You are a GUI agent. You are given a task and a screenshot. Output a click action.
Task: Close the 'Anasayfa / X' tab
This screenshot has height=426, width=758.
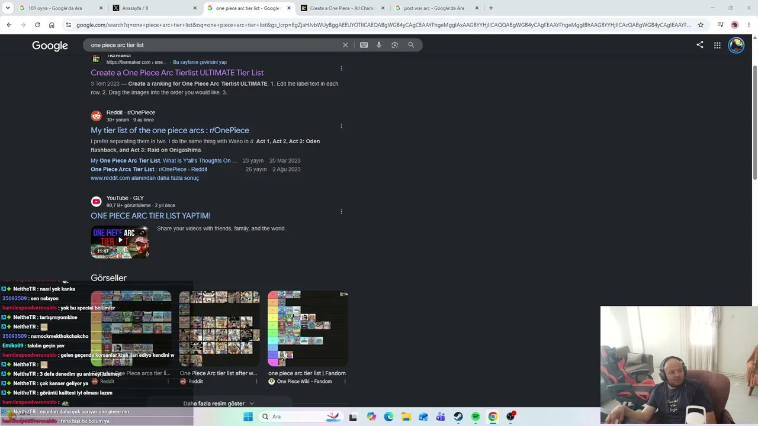click(195, 8)
